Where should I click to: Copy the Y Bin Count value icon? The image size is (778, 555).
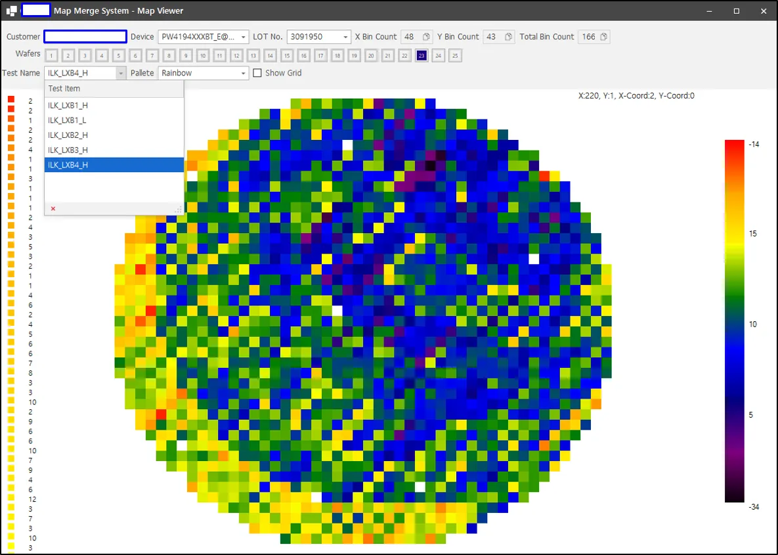tap(509, 37)
